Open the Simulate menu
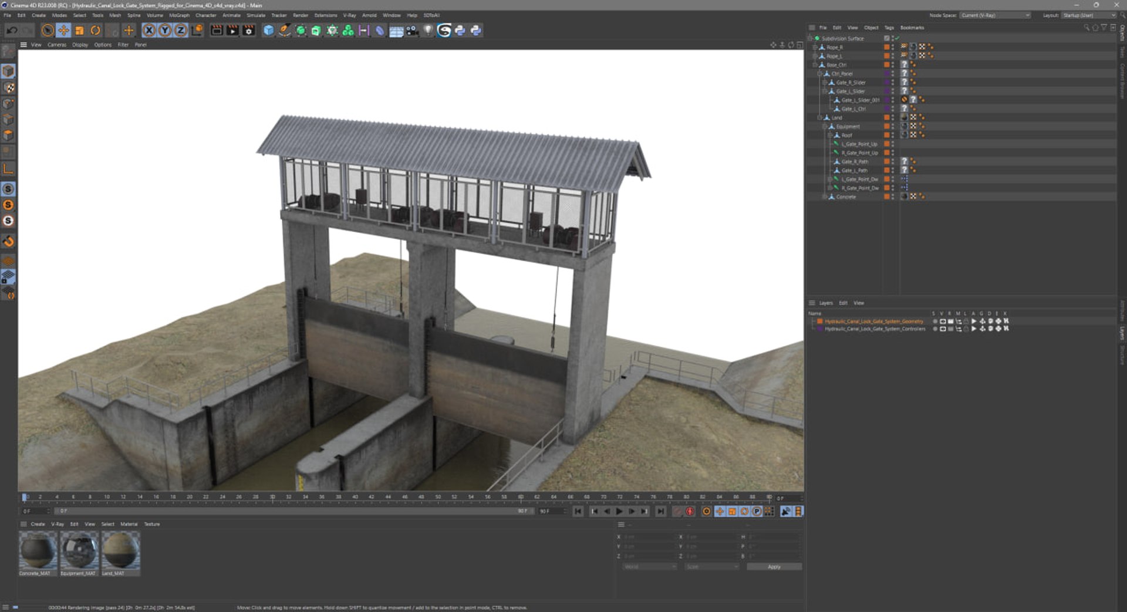 256,15
